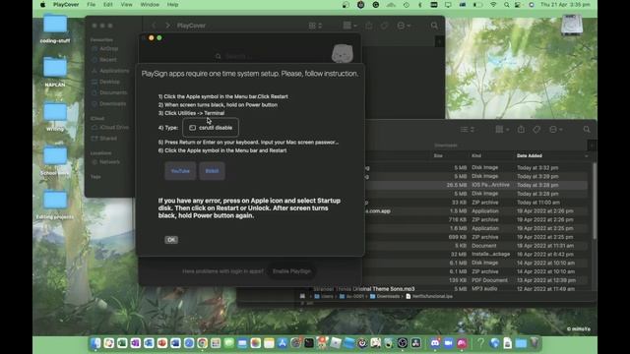
Task: Open Finder from the Dock
Action: coord(95,343)
